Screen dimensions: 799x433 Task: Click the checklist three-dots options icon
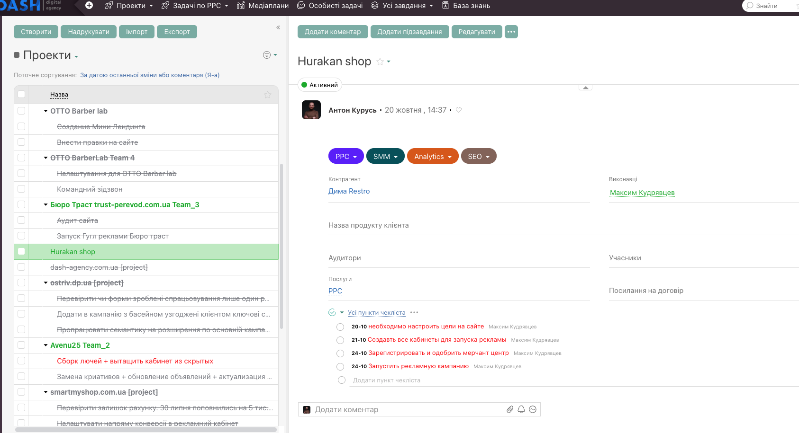pos(414,312)
